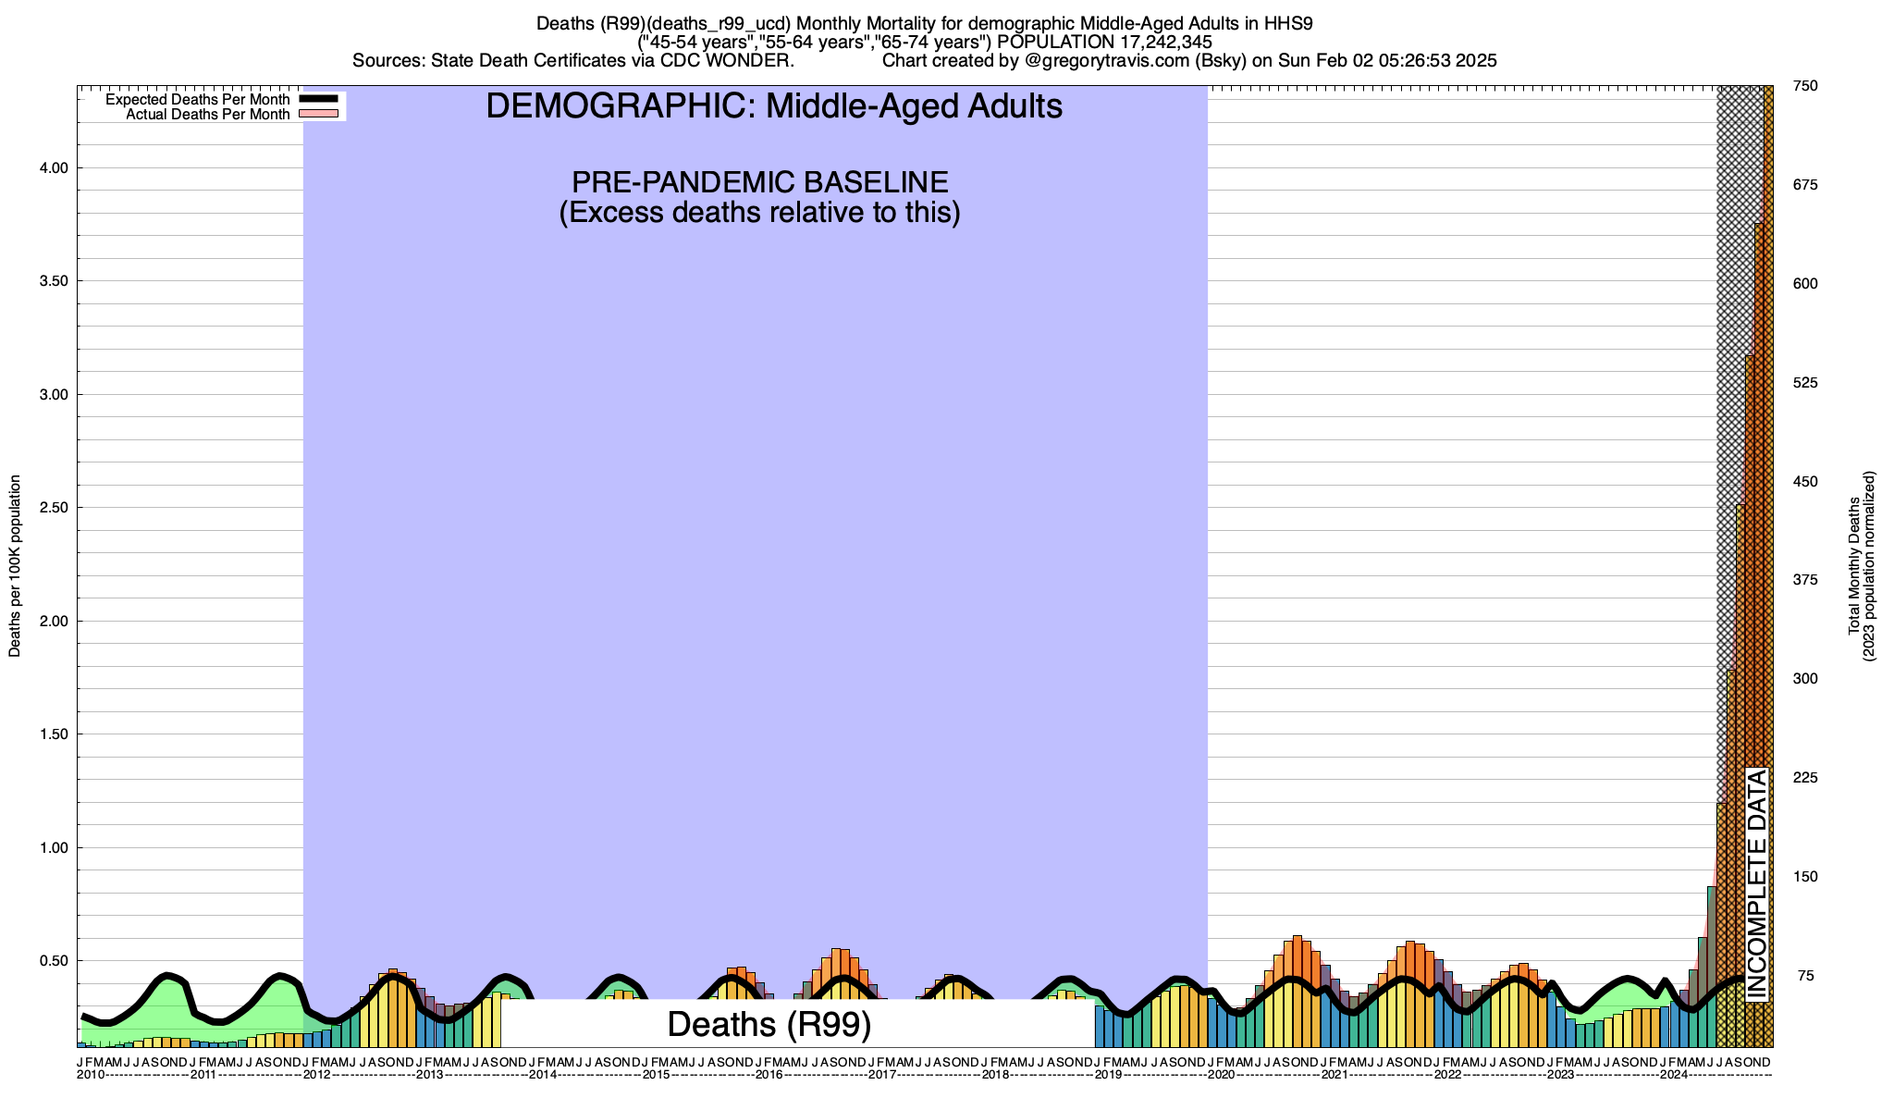Click the 3.50 left axis tick label
The image size is (1894, 1110).
[54, 281]
